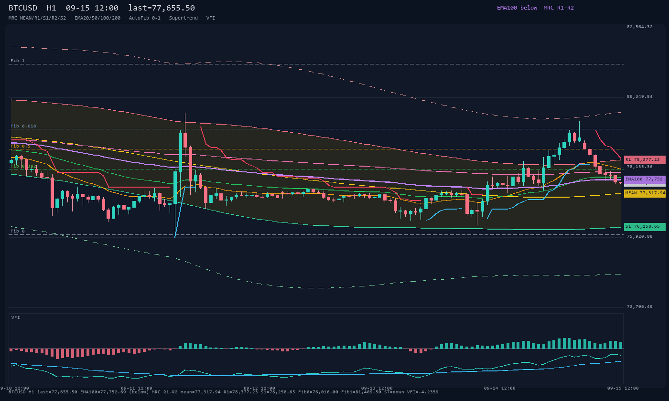The image size is (669, 401).
Task: Select the VFI label in the header row
Action: tap(211, 18)
